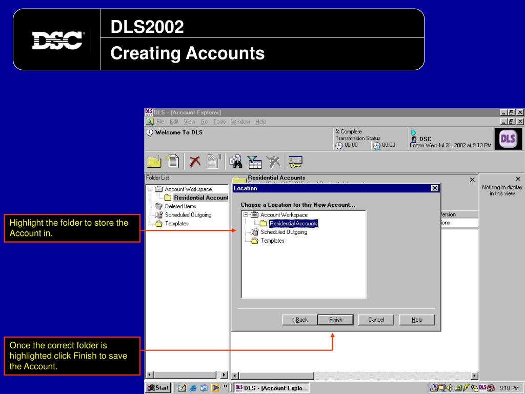Expand the quick launch overflow chevron
This screenshot has height=394, width=525.
click(x=226, y=386)
